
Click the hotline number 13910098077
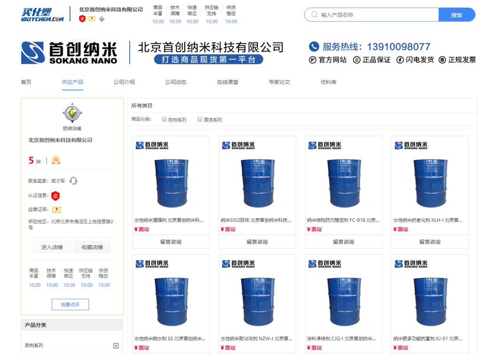click(398, 47)
